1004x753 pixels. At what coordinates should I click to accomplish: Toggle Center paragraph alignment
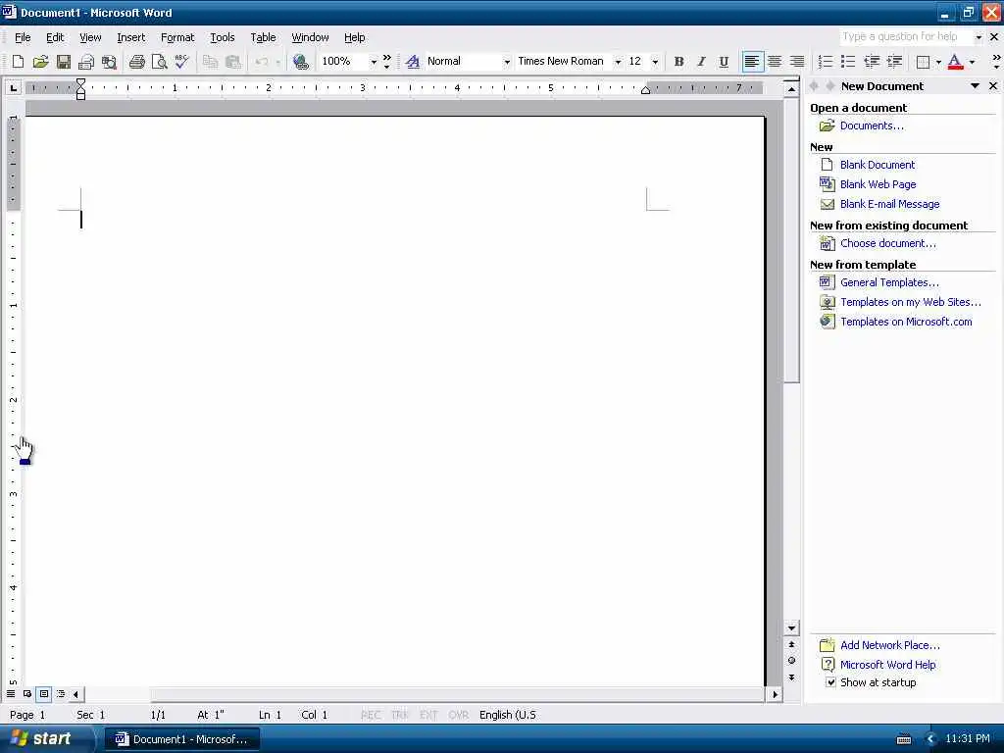[775, 62]
